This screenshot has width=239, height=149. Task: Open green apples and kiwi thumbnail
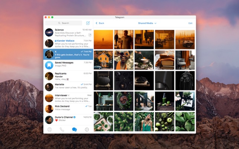tap(165, 122)
